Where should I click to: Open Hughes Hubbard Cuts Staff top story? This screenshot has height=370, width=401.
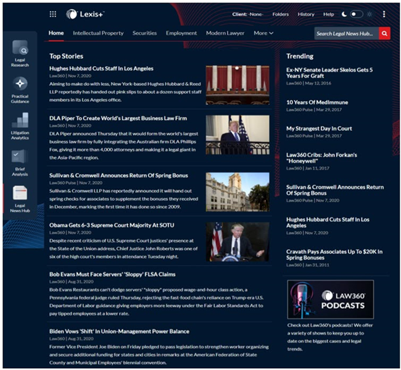101,69
